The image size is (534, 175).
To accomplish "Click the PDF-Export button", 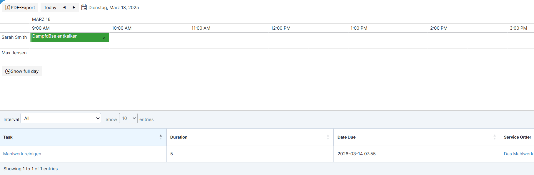I will click(20, 8).
